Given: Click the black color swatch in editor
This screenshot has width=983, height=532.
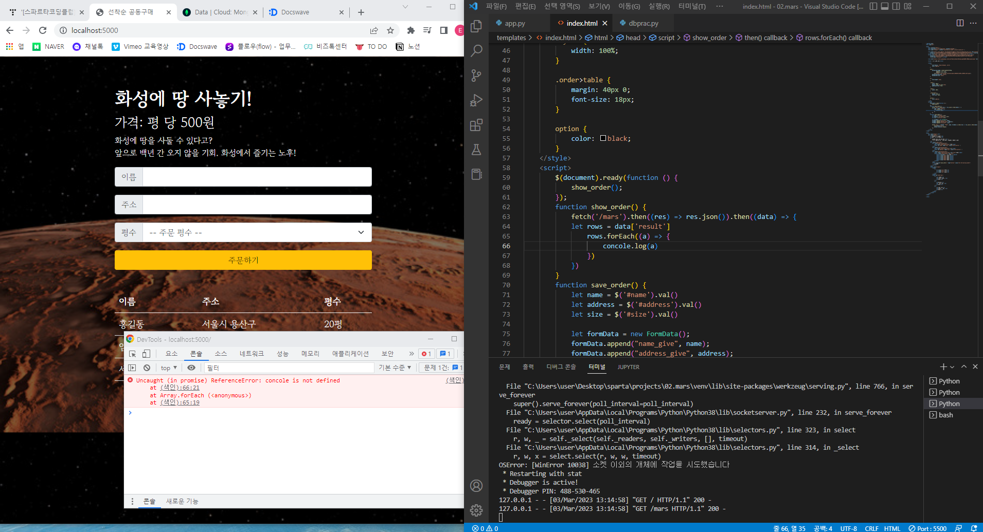Looking at the screenshot, I should [603, 138].
